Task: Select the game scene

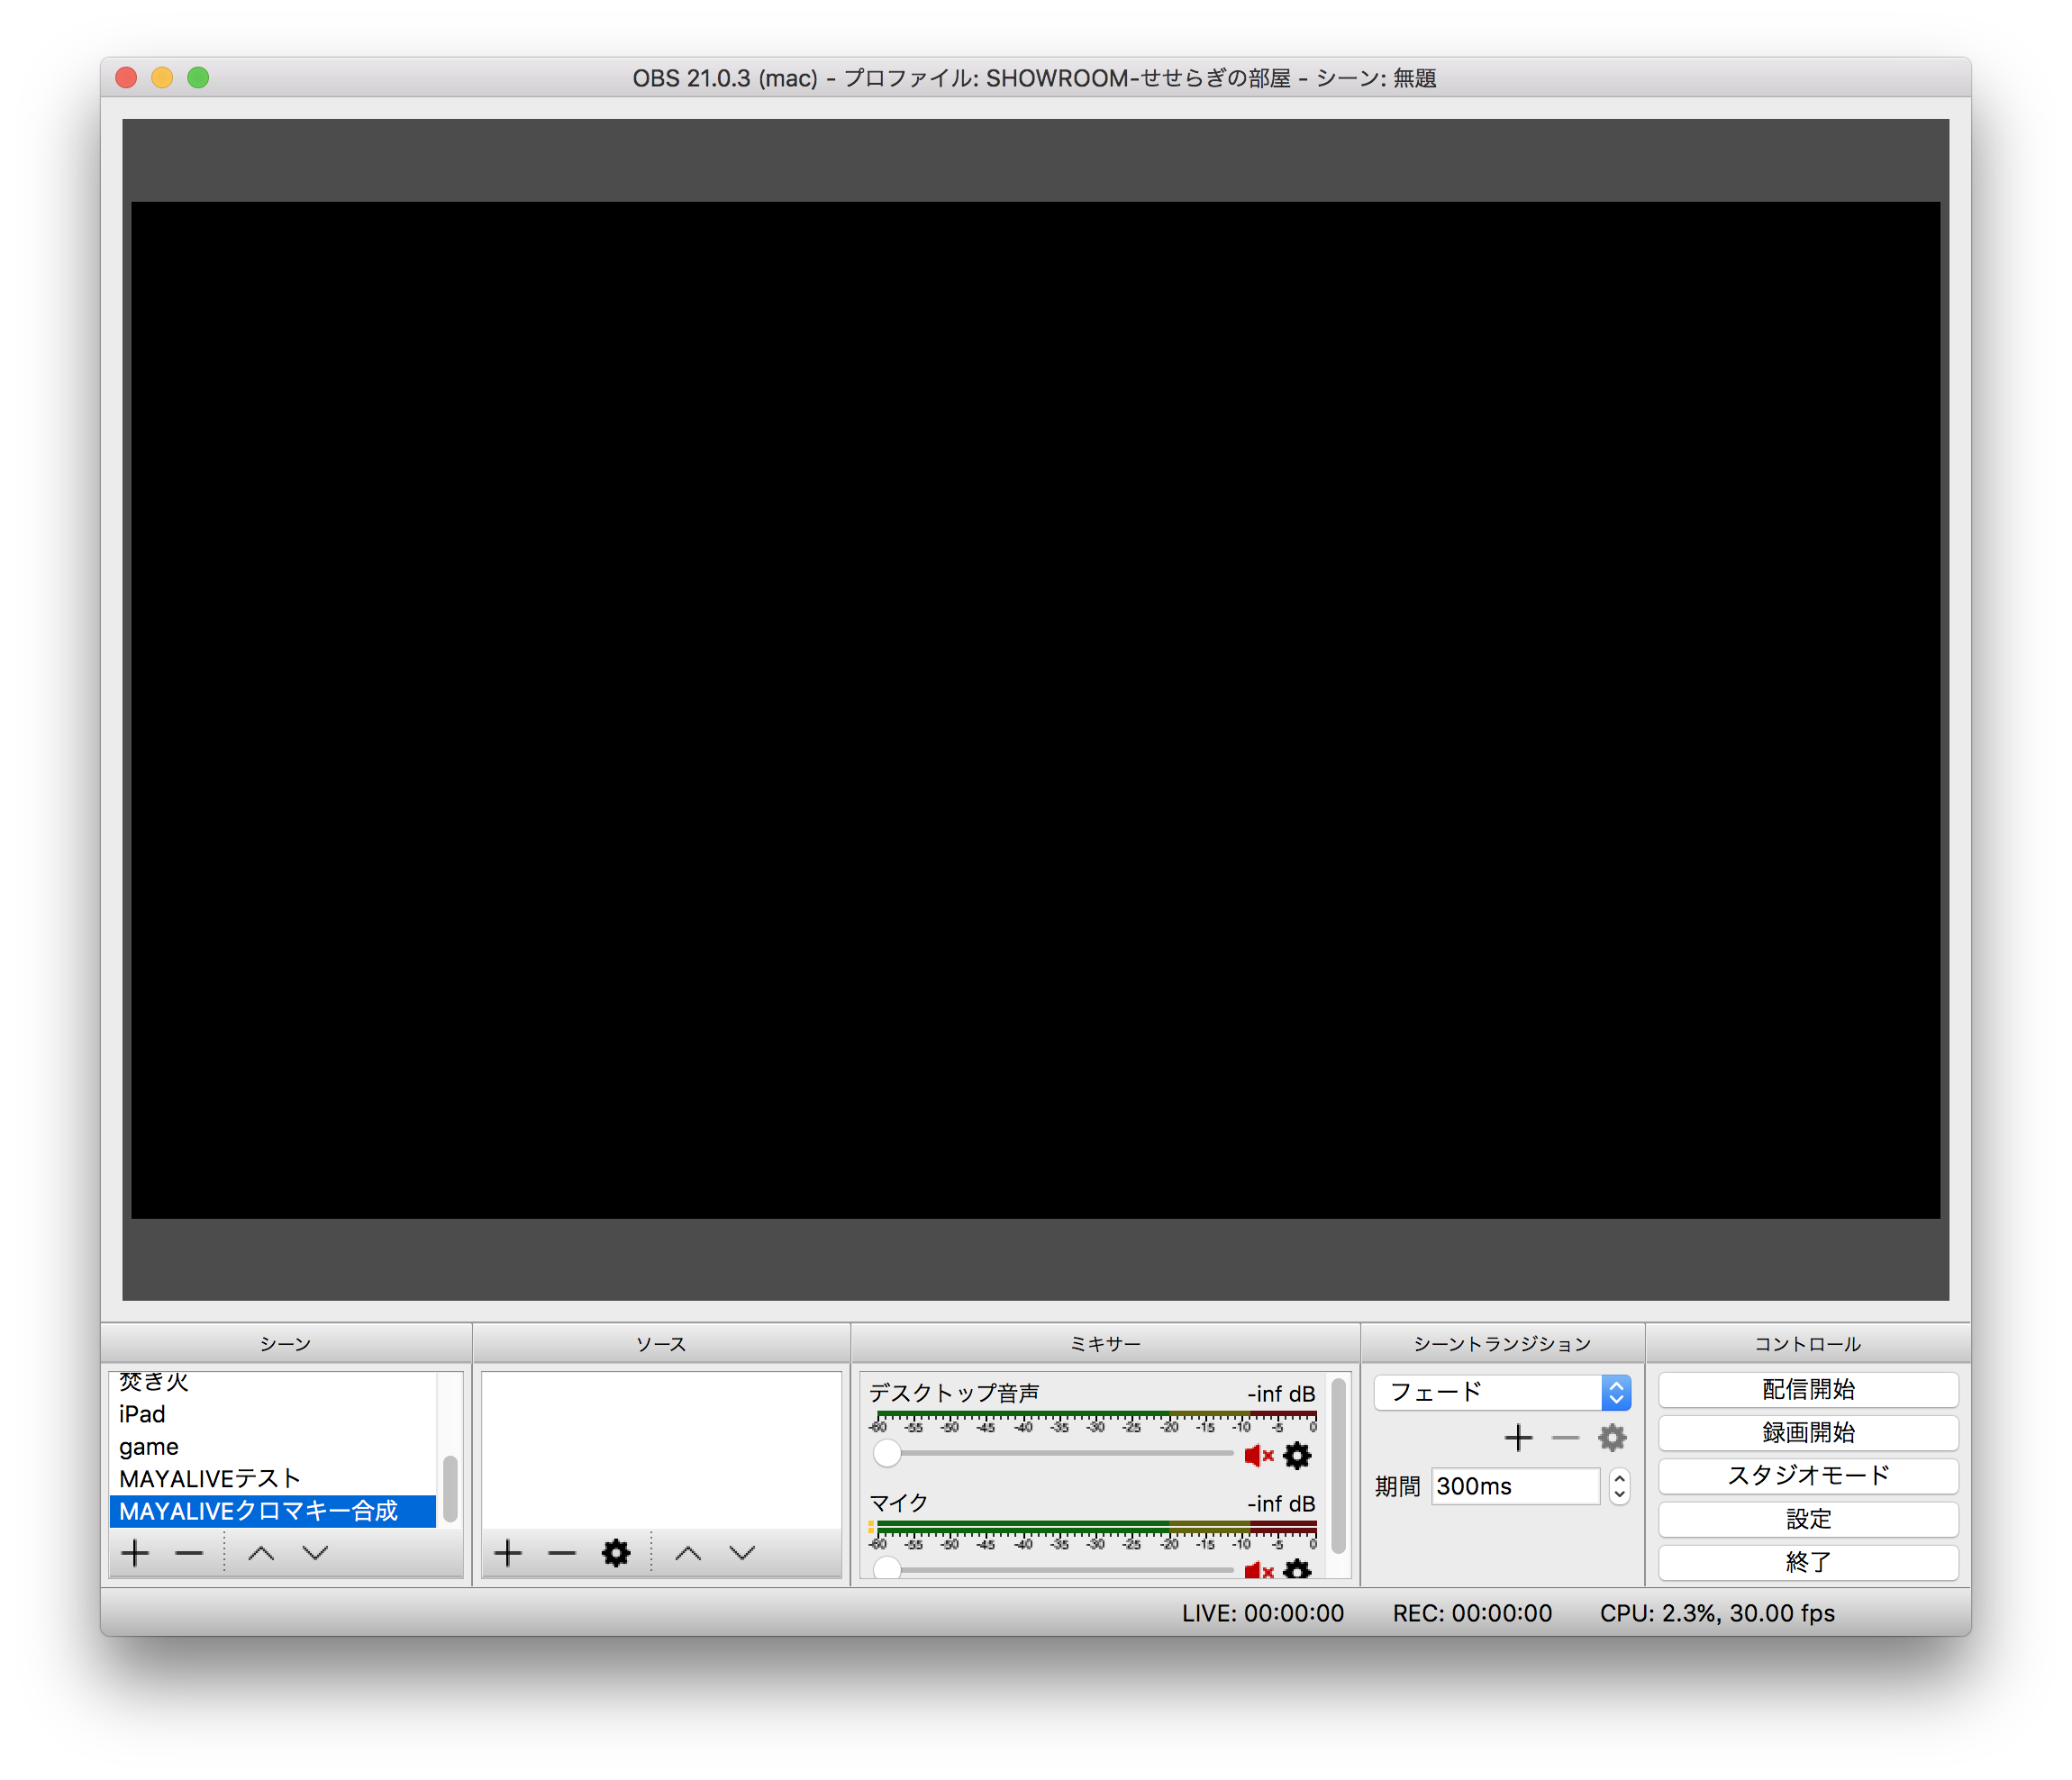Action: pos(272,1447)
